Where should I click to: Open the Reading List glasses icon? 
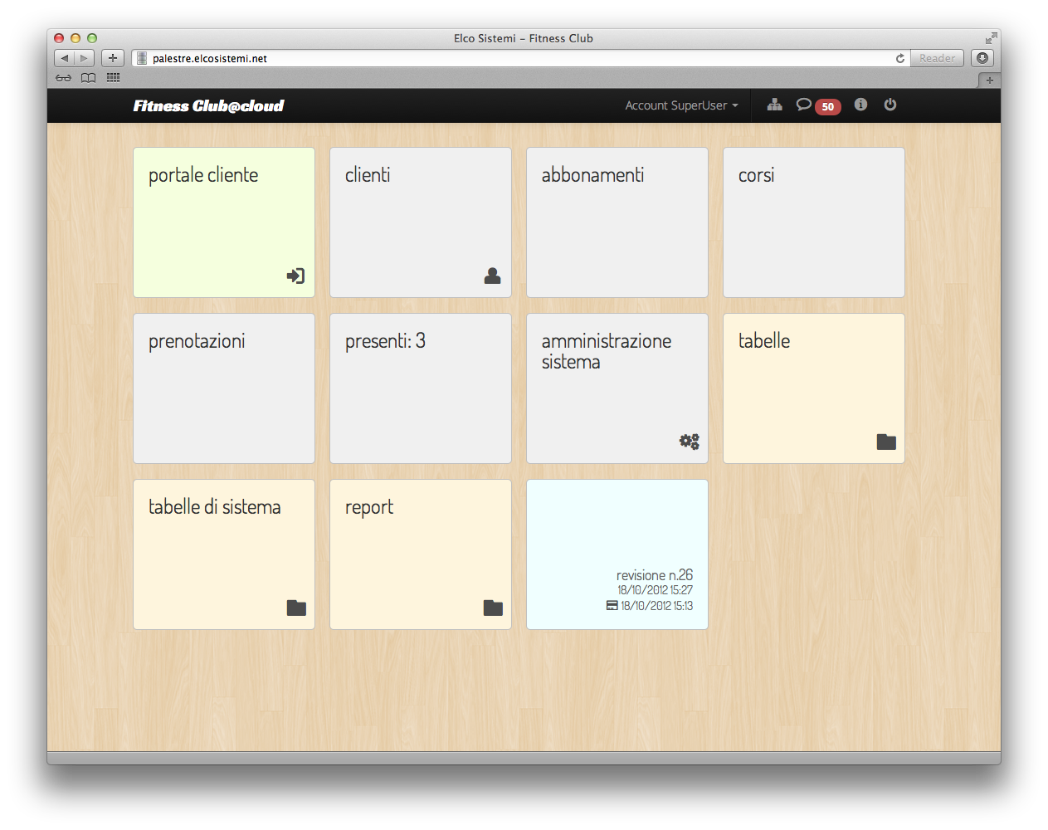coord(64,78)
